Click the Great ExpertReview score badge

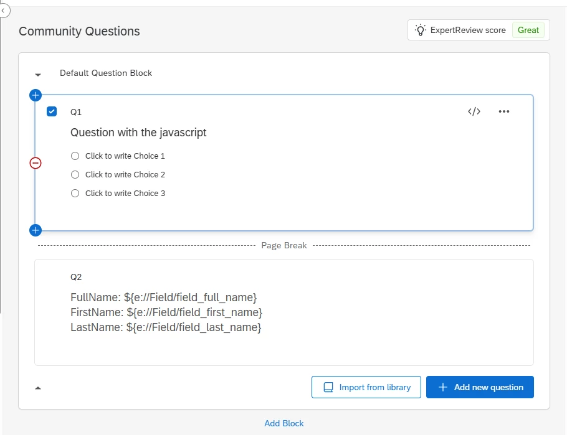528,30
